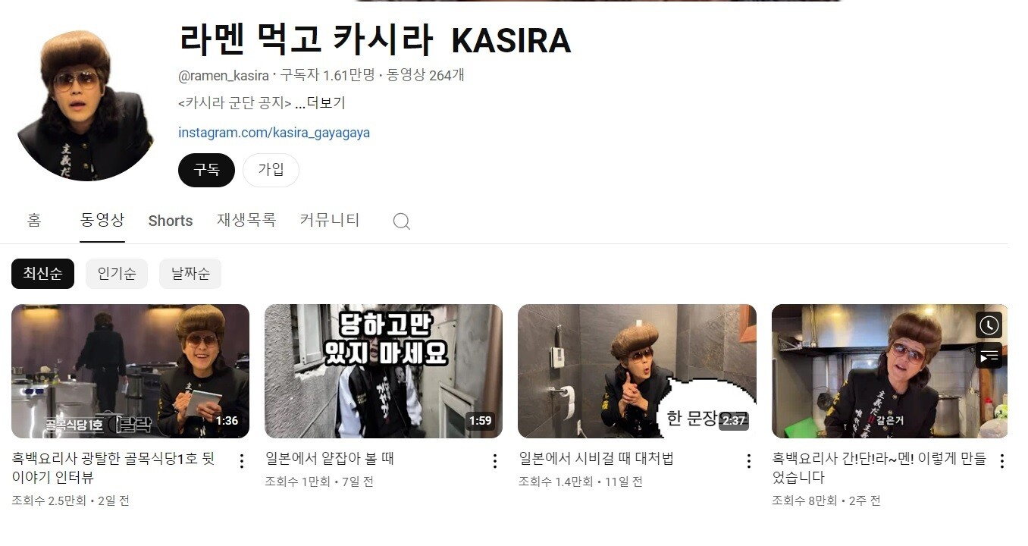Open options menu for 시비걸 때 대처법 video
Viewport: 1028px width, 546px height.
[748, 461]
